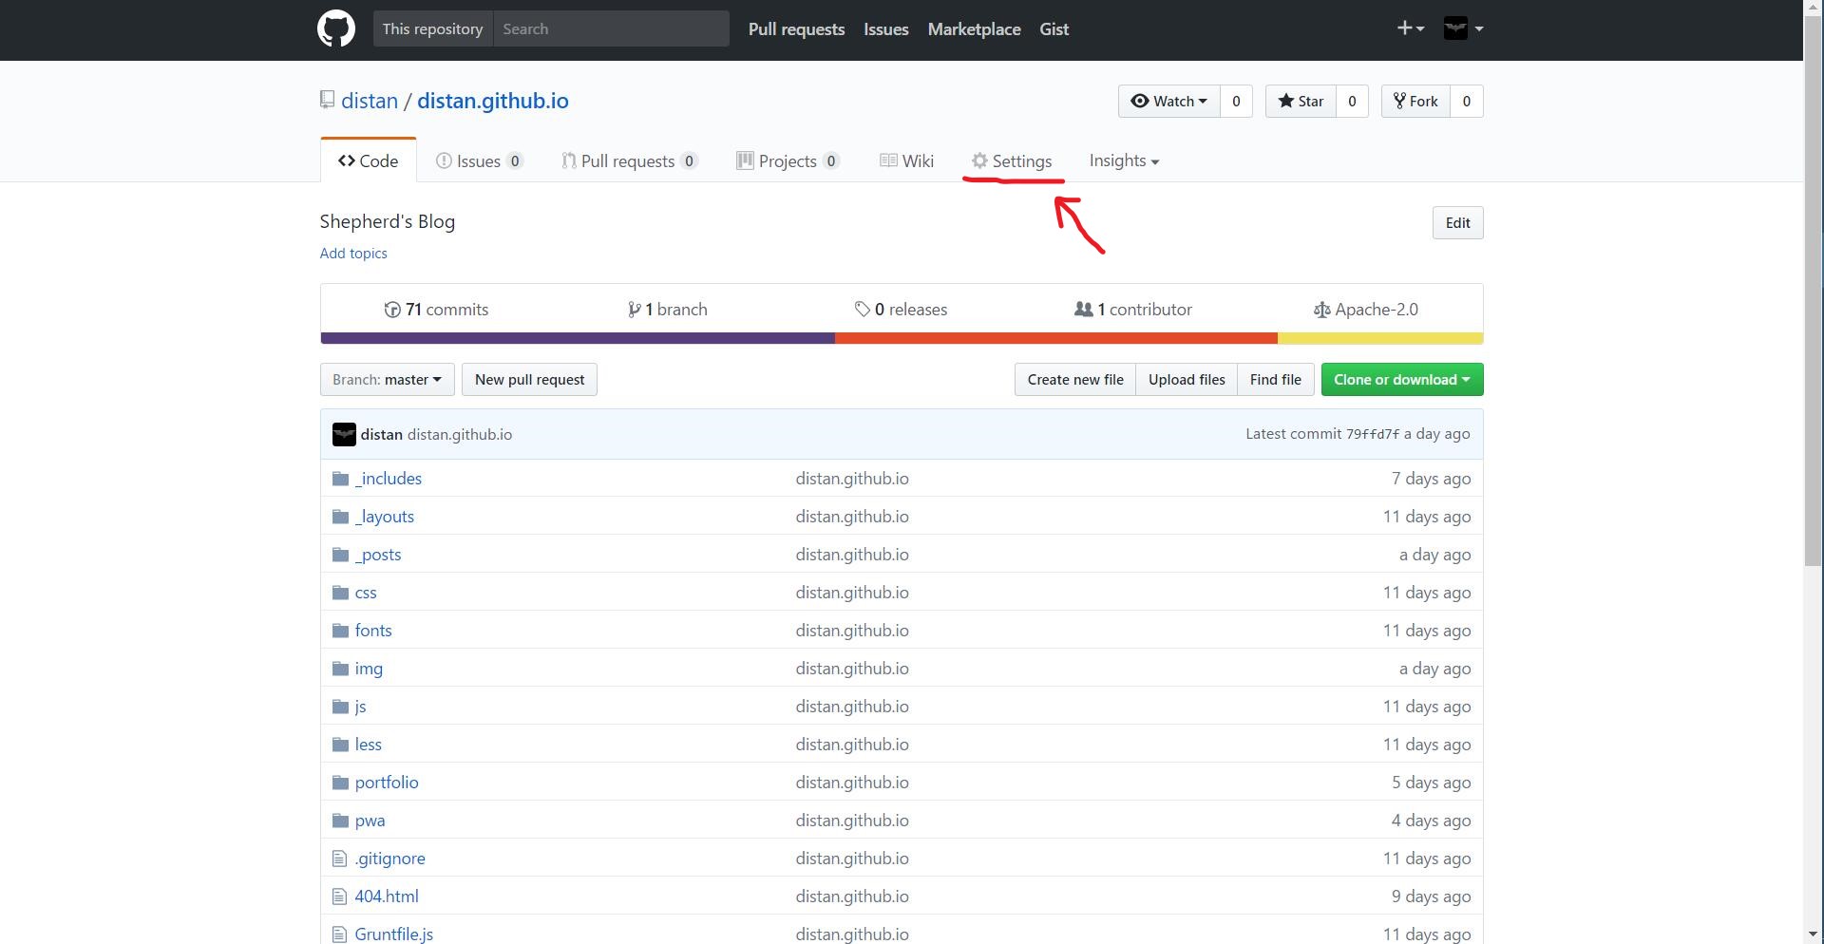Click the _includes folder icon
Viewport: 1824px width, 944px height.
pos(340,479)
